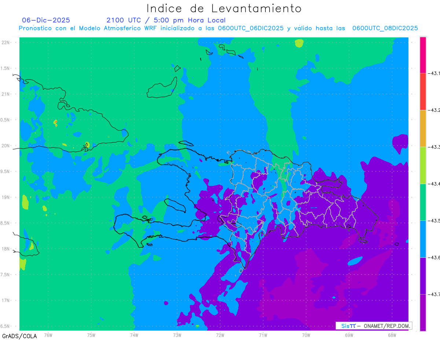
Task: Pick the legend swatch between -43.6 and -43.7
Action: (423, 276)
